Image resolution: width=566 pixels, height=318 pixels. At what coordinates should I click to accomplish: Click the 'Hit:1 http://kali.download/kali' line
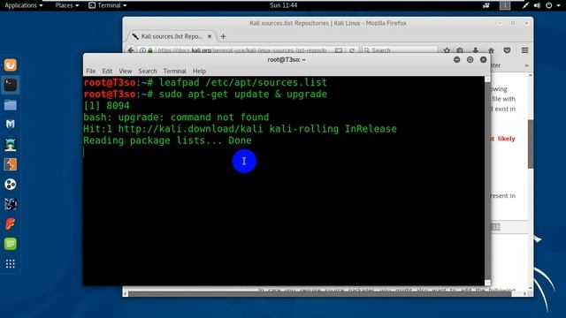click(240, 129)
